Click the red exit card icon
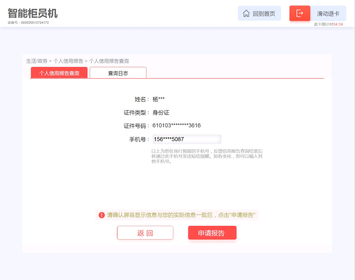Image resolution: width=355 pixels, height=280 pixels. click(300, 13)
